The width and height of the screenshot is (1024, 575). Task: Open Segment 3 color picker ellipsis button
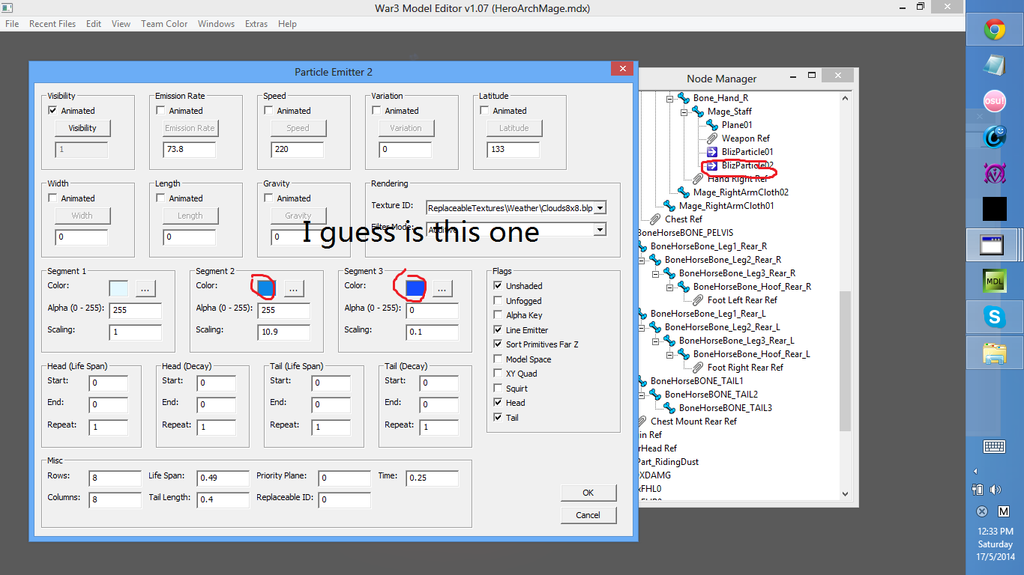point(442,288)
